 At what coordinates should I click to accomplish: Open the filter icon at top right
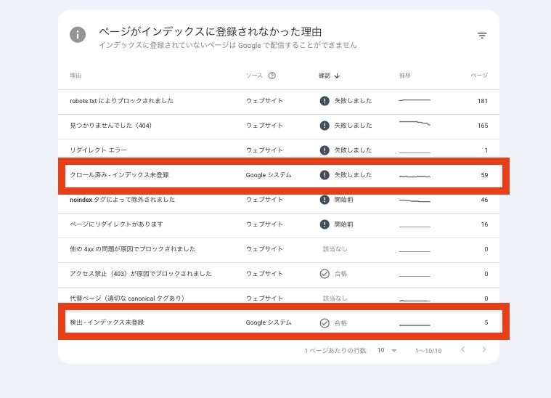(x=482, y=35)
